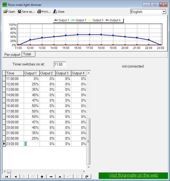
Task: Click the Close toolbar icon
Action: tap(55, 12)
